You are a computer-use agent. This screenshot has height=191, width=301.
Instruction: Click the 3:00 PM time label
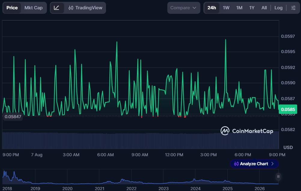tap(208, 155)
